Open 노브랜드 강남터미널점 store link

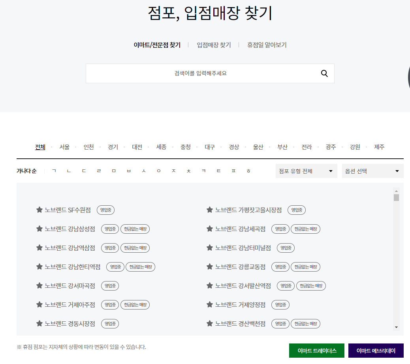(x=243, y=248)
